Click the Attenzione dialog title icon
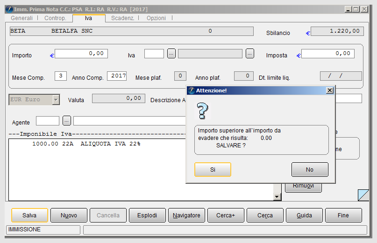Screen dimensions: 377x243 [x=192, y=90]
